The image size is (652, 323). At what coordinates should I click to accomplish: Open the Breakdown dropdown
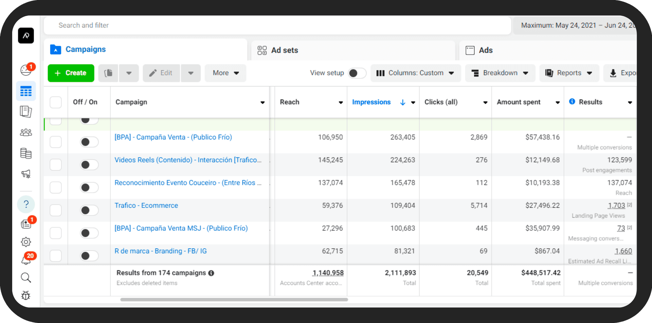(500, 73)
